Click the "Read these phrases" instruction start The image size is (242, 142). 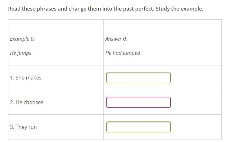(x=32, y=9)
